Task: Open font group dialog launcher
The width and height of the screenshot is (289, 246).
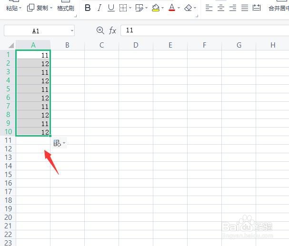Action: [x=197, y=16]
